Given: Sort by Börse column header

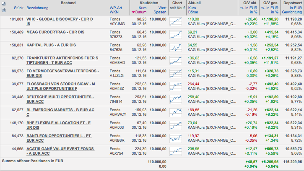Looking at the screenshot, I should click(193, 12).
